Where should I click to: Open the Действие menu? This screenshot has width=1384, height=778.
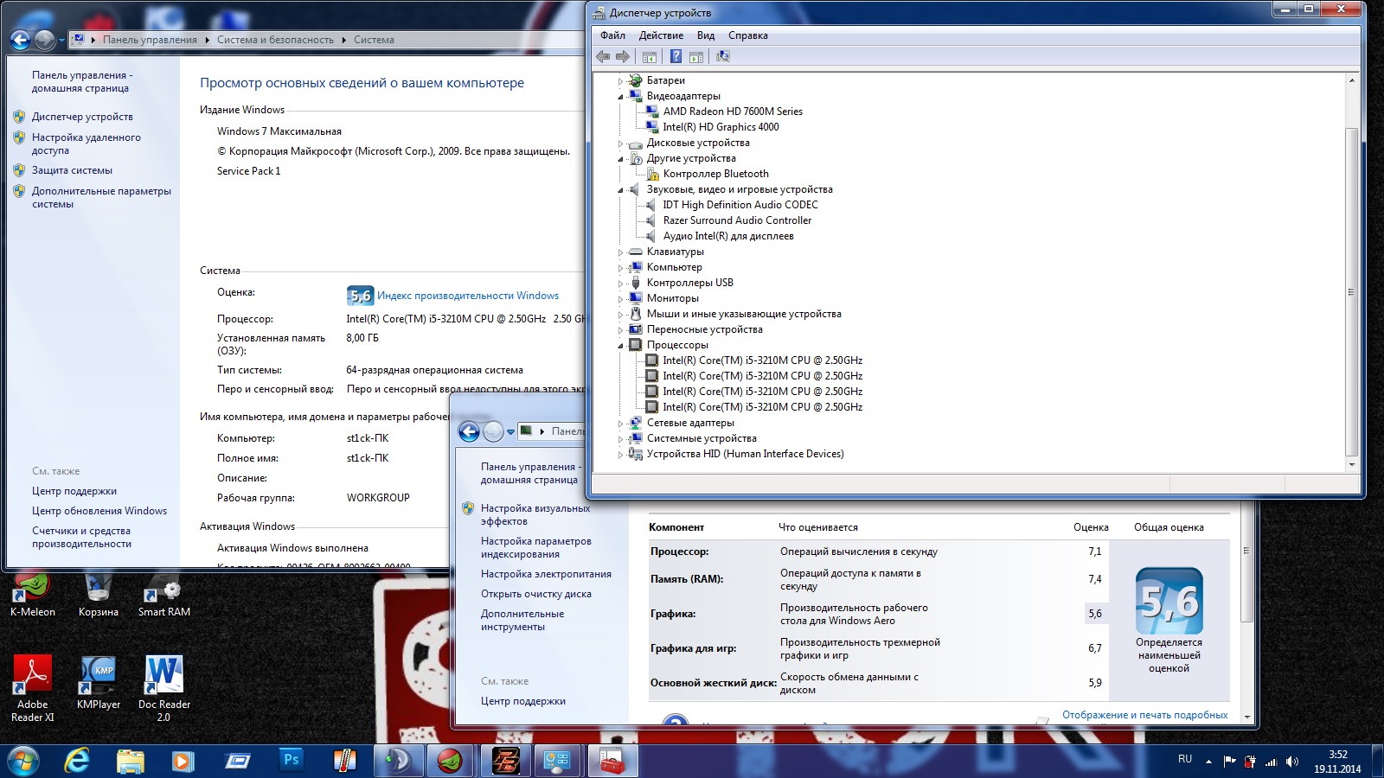click(661, 35)
